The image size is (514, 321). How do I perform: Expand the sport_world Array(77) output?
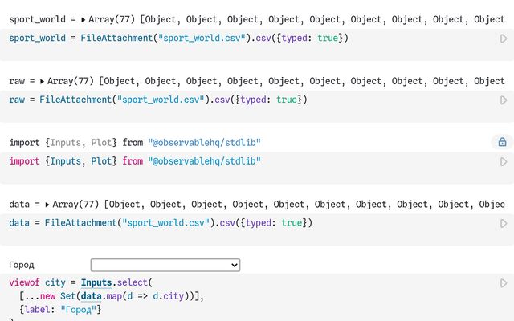click(x=84, y=19)
